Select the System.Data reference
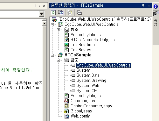 click(x=88, y=75)
